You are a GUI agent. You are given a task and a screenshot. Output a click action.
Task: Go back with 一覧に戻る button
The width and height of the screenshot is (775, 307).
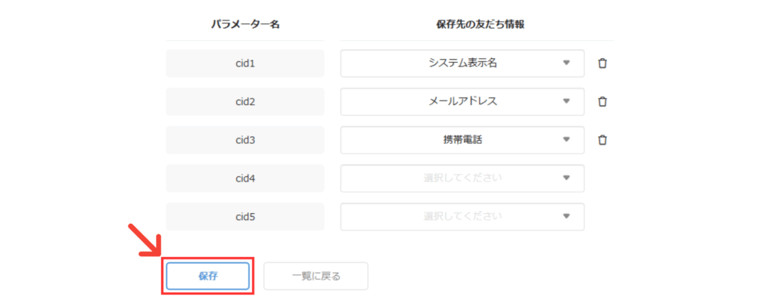coord(316,276)
